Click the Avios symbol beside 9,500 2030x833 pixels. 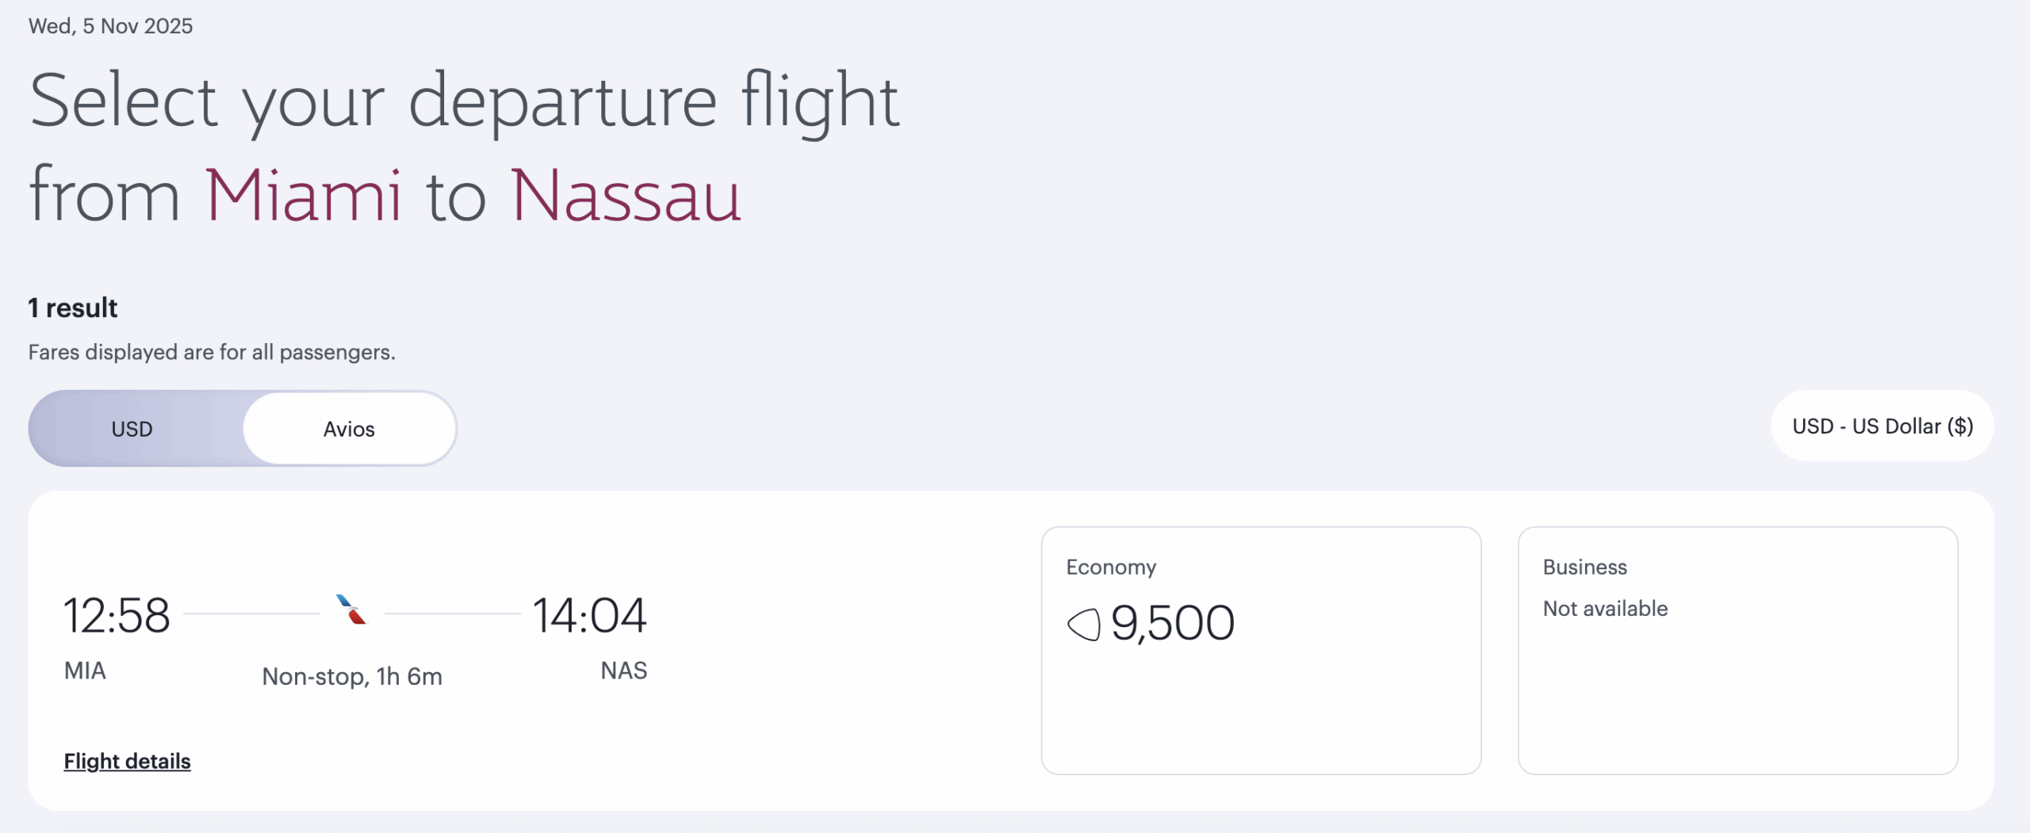click(1084, 624)
